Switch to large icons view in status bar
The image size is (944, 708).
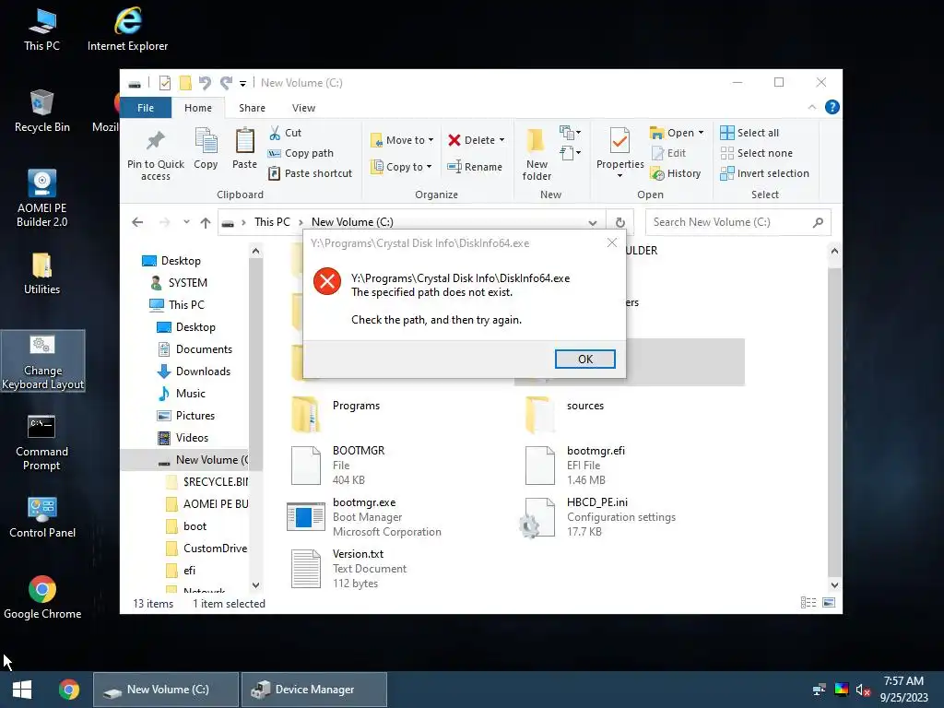tap(829, 603)
